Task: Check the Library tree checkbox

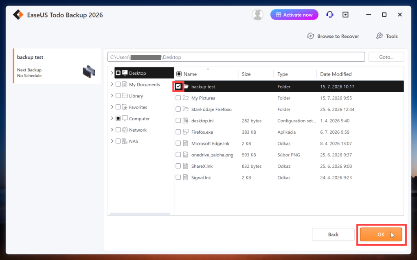Action: pyautogui.click(x=118, y=96)
